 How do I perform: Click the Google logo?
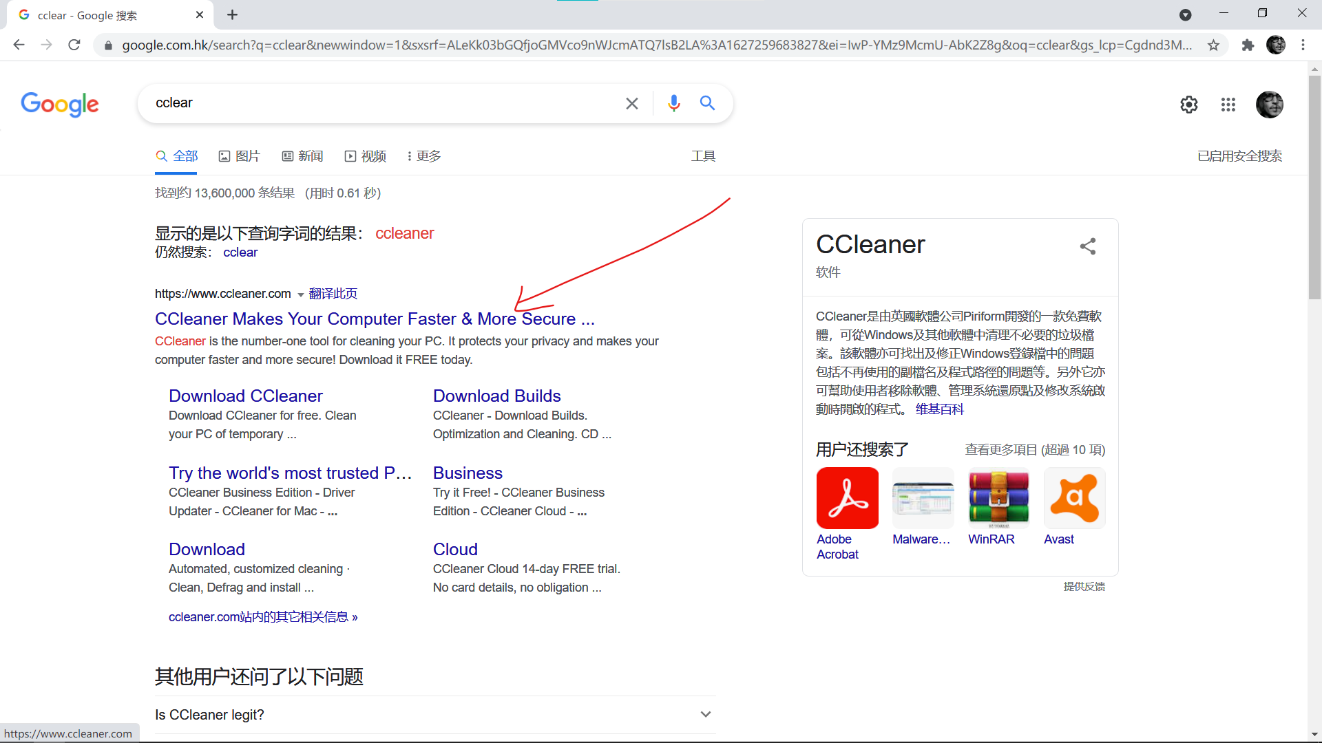coord(60,105)
